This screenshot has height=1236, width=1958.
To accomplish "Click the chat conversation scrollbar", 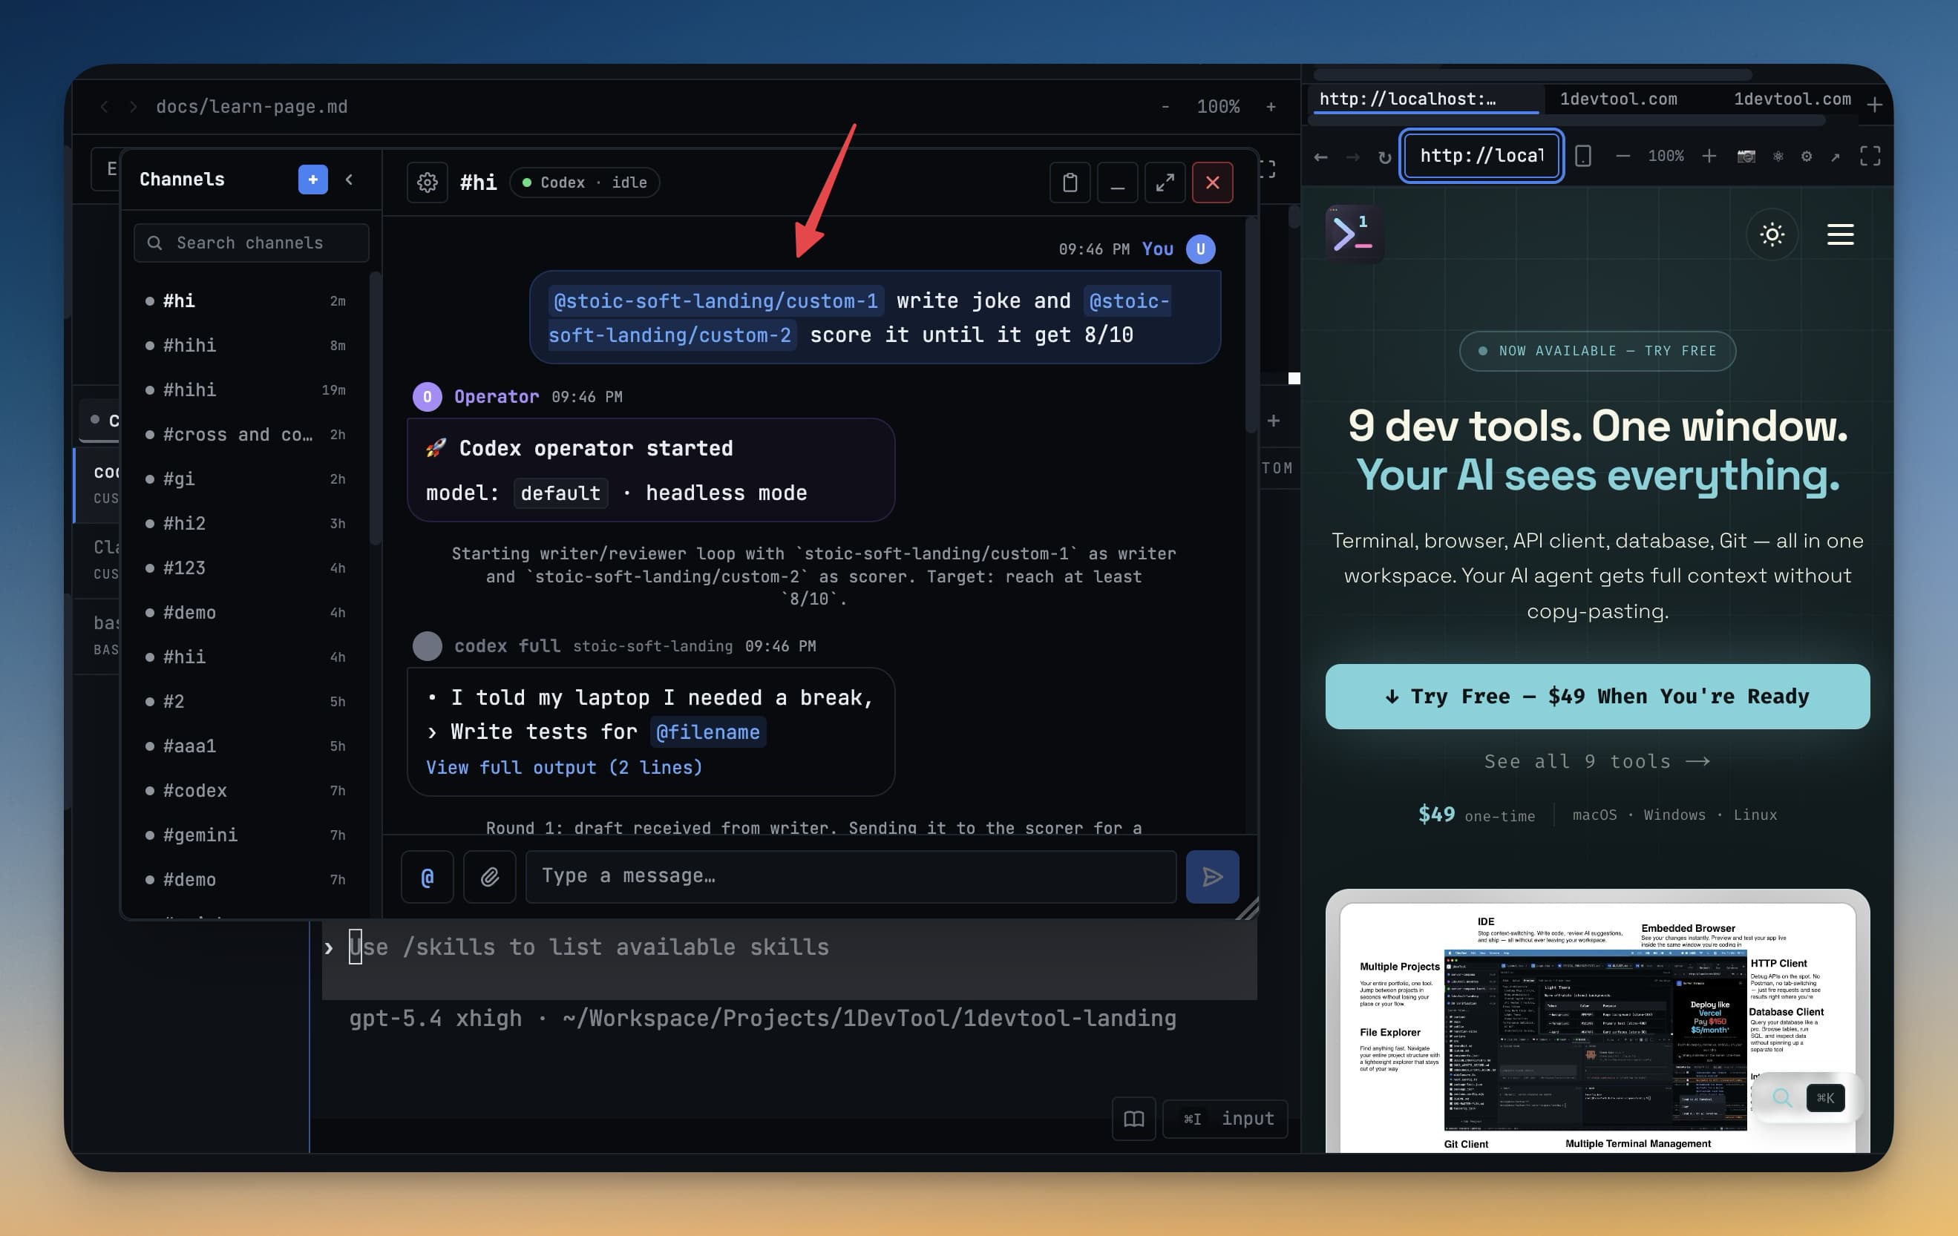I will pyautogui.click(x=1251, y=325).
